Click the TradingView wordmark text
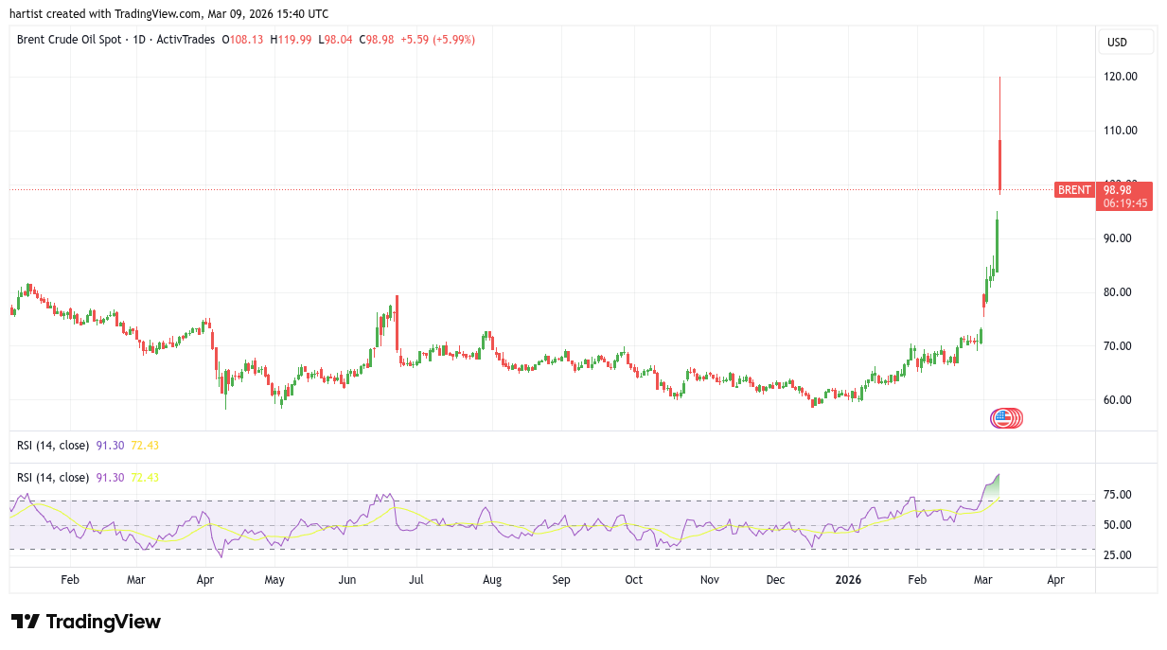Screen dimensions: 1167x650 point(103,622)
